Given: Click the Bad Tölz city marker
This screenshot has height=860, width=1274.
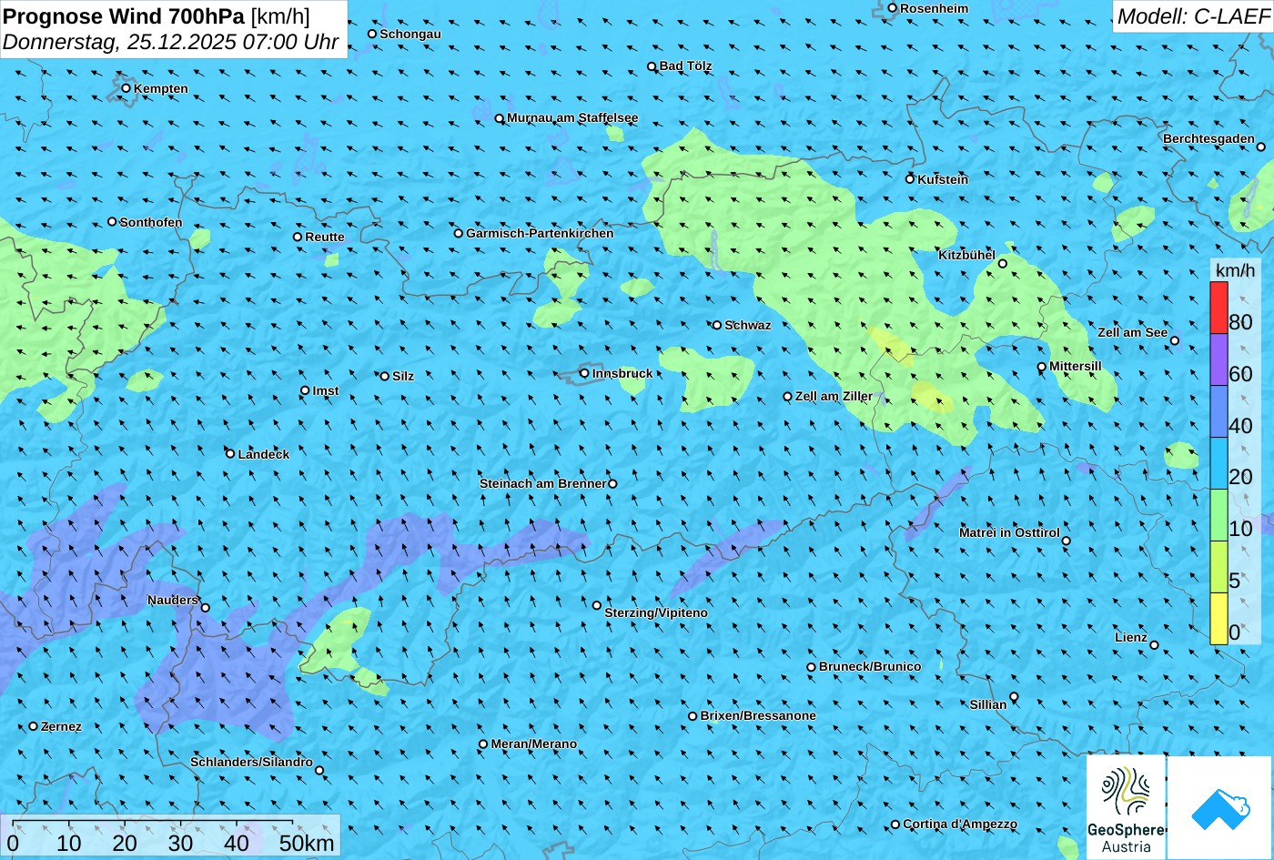Looking at the screenshot, I should [652, 66].
